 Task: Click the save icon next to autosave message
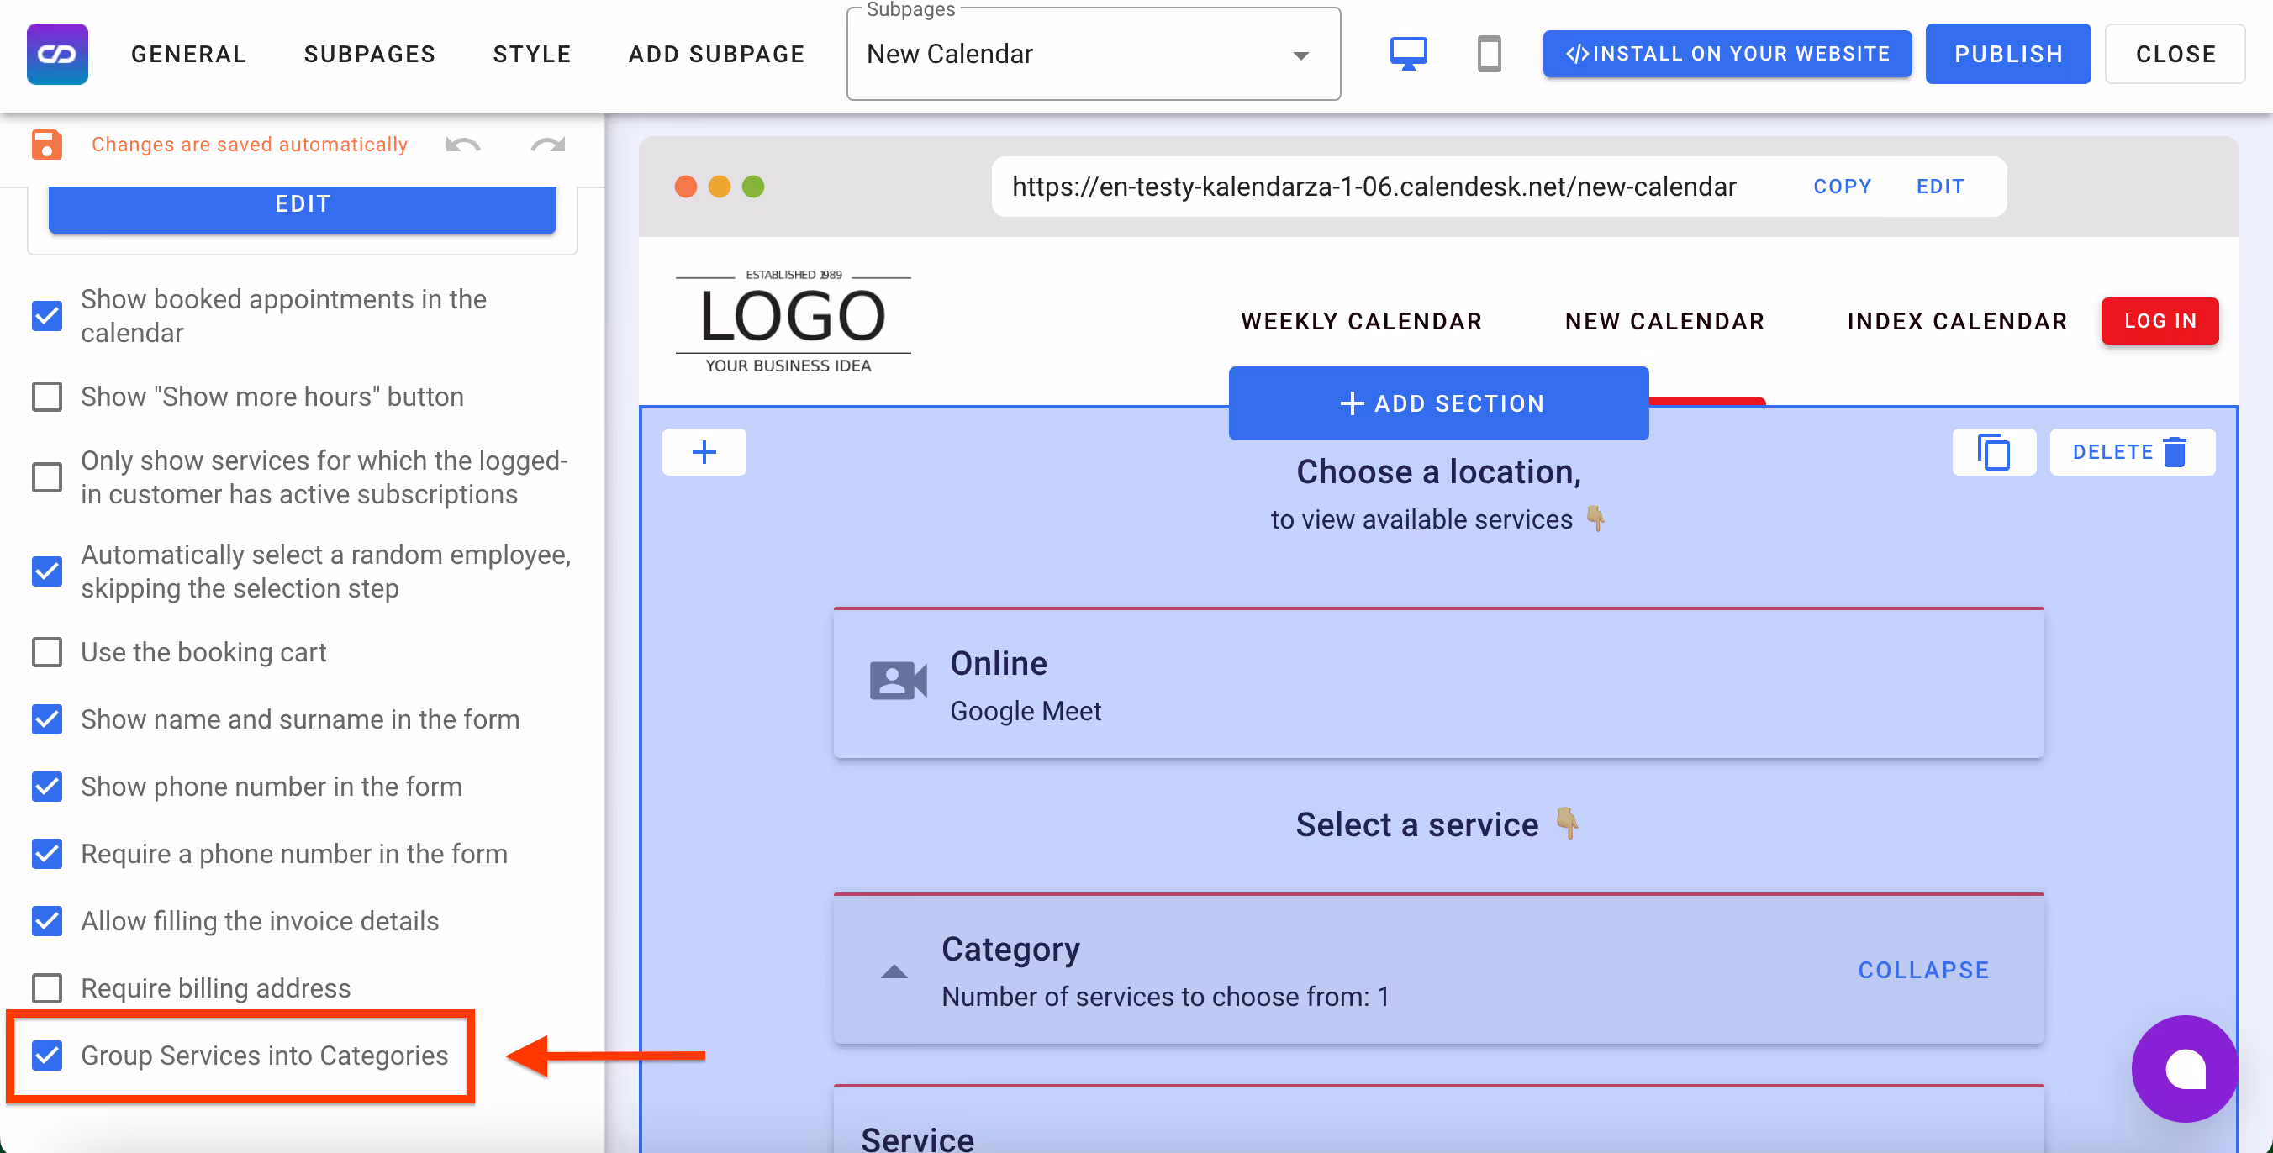coord(46,144)
